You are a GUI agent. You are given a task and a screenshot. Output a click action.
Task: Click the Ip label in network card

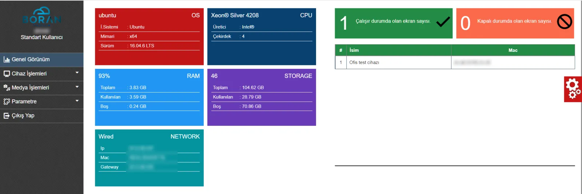pyautogui.click(x=103, y=148)
